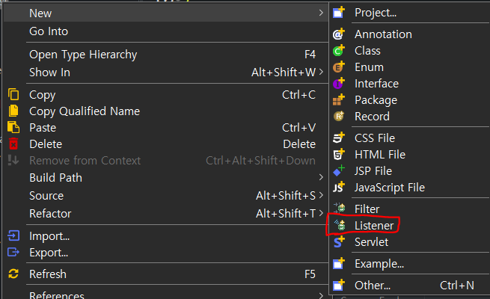The image size is (490, 299).
Task: Click the Remove from Context icon
Action: [13, 160]
